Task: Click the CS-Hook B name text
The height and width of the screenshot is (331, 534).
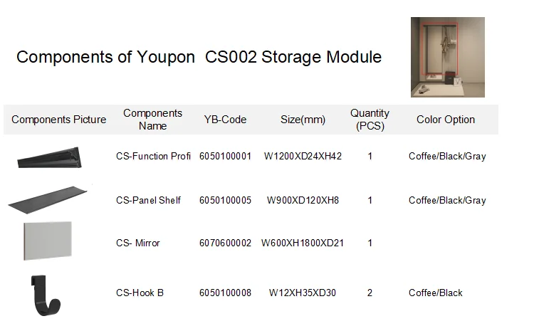Action: point(140,293)
